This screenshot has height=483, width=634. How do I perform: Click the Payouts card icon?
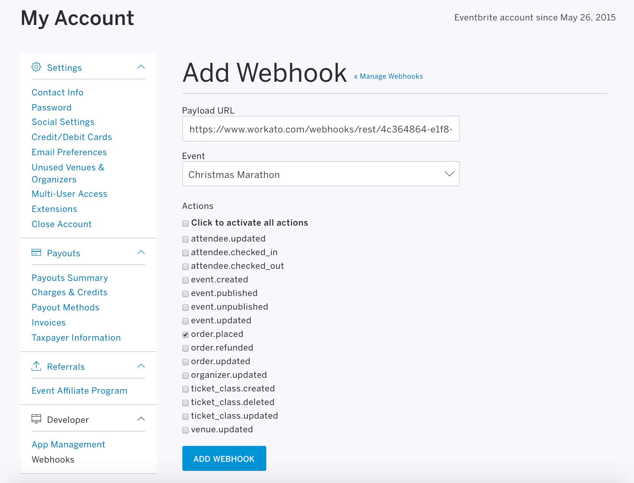click(x=36, y=252)
